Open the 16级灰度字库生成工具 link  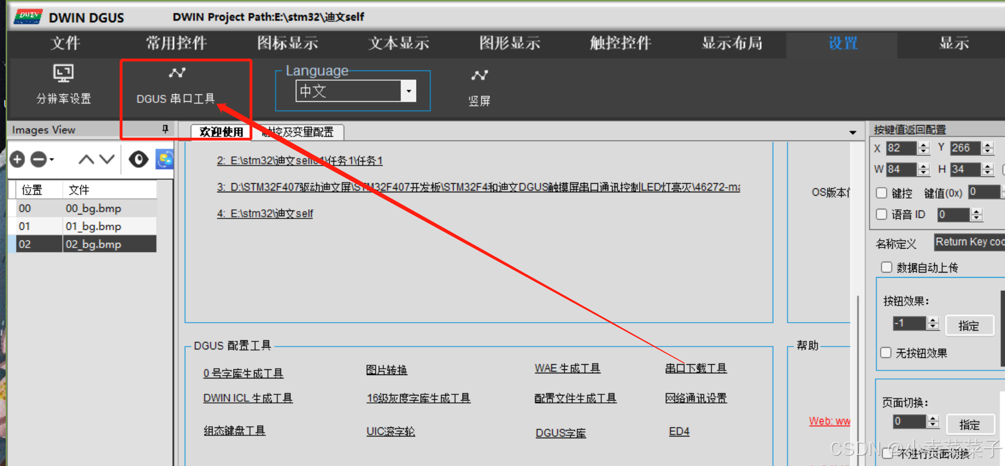418,398
